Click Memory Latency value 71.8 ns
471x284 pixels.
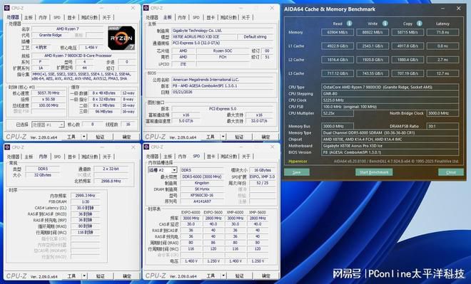(442, 32)
